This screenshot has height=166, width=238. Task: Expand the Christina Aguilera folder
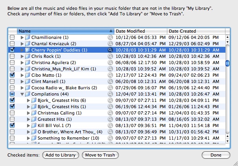click(x=22, y=63)
